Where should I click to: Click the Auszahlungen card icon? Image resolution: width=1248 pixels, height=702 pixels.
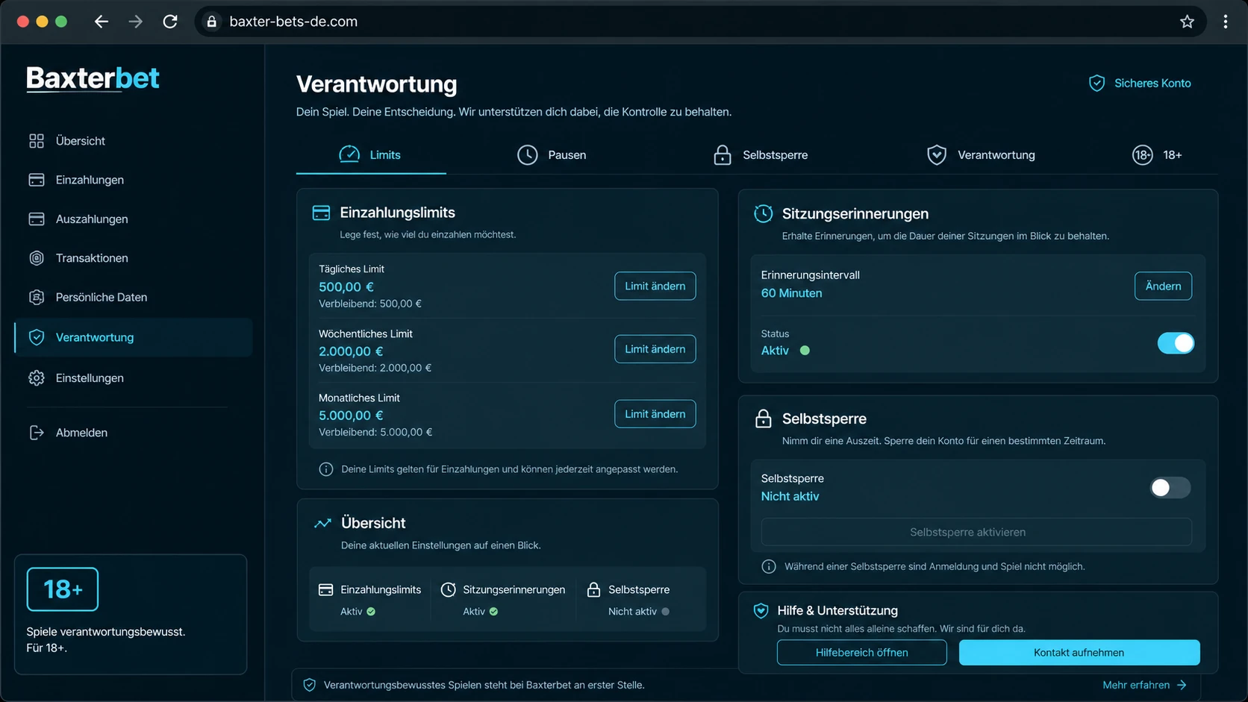pos(37,219)
